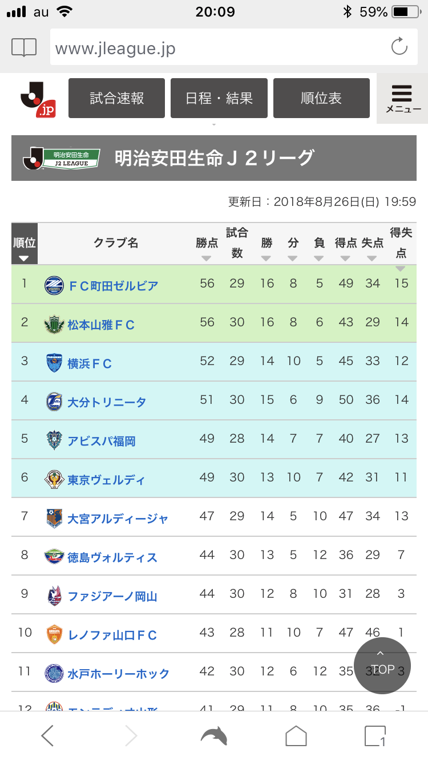The width and height of the screenshot is (428, 761).
Task: Tap the dolphin browser icon
Action: (214, 736)
